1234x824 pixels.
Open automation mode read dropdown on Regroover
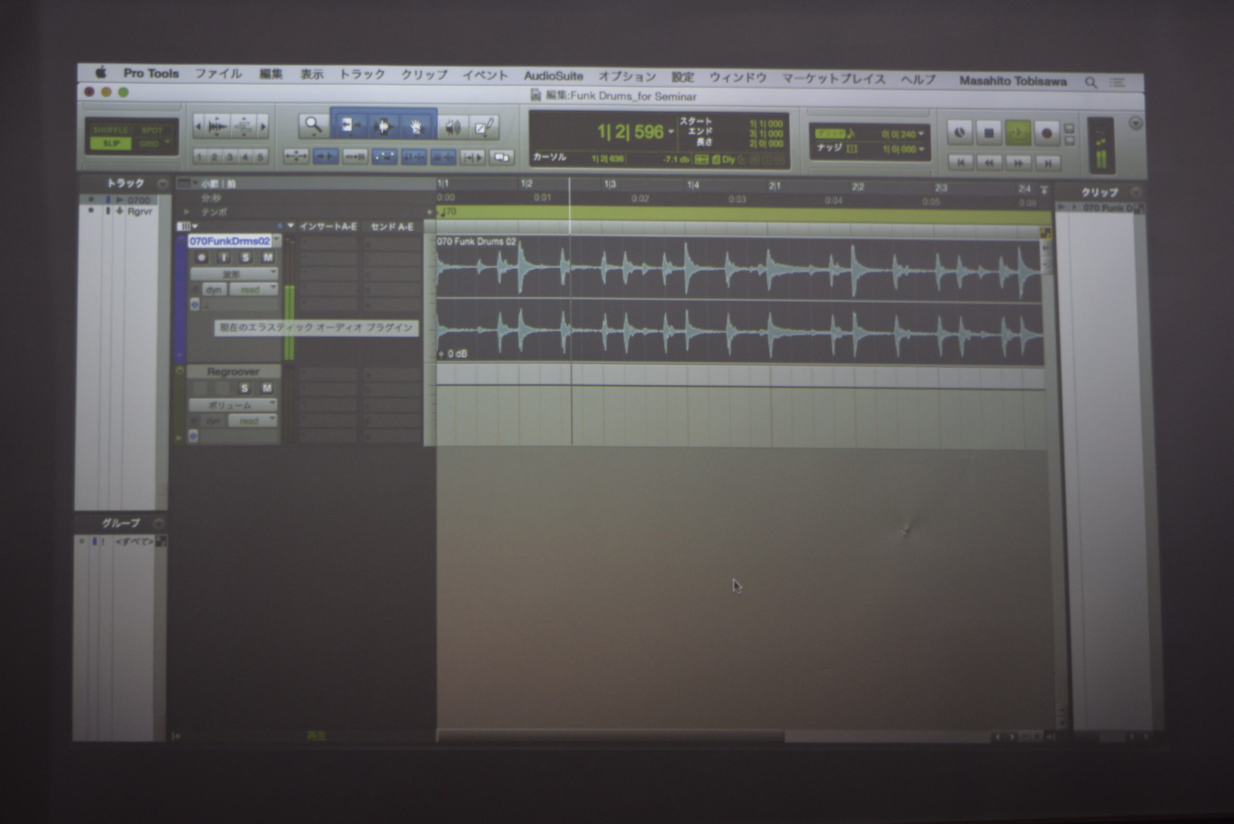(253, 421)
